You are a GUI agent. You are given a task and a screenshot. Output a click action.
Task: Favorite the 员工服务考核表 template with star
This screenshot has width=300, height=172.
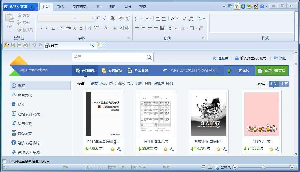(x=165, y=149)
